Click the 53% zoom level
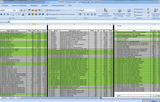Viewport: 160px width, 102px height. coord(153,101)
